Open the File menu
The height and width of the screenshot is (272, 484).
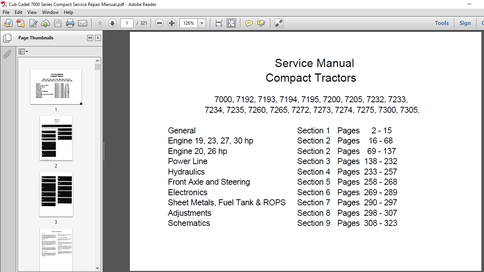6,12
